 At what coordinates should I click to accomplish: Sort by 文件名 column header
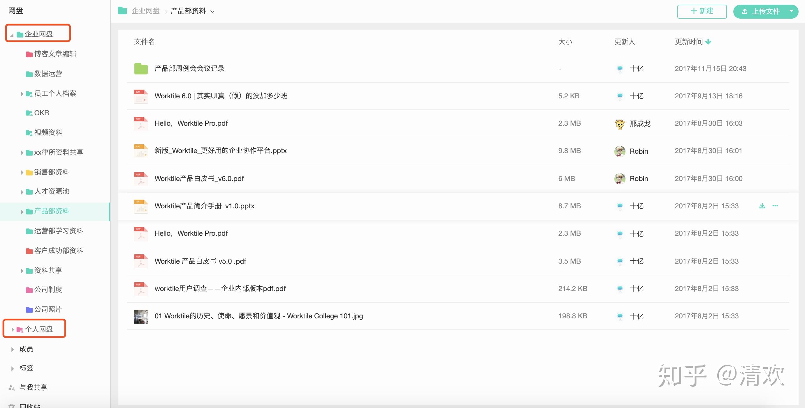coord(144,42)
